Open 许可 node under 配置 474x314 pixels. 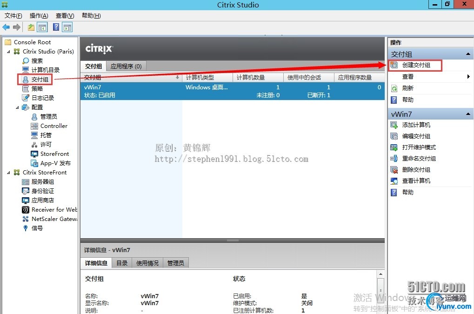[46, 145]
